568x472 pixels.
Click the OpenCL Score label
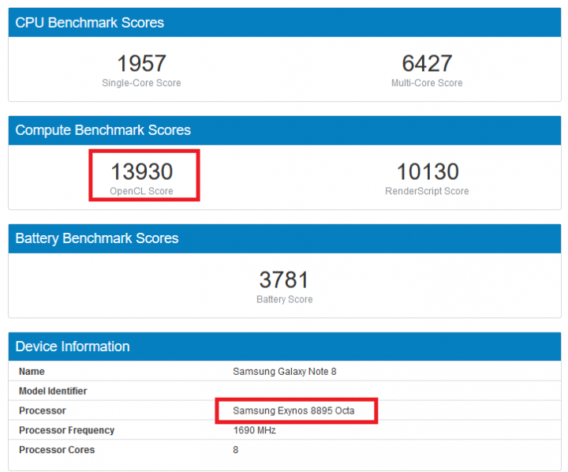click(x=141, y=191)
